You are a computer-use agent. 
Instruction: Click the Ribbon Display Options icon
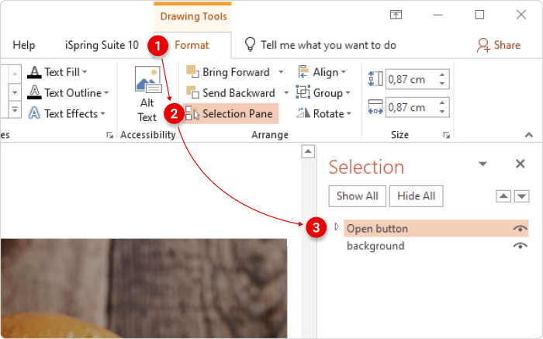click(x=396, y=15)
